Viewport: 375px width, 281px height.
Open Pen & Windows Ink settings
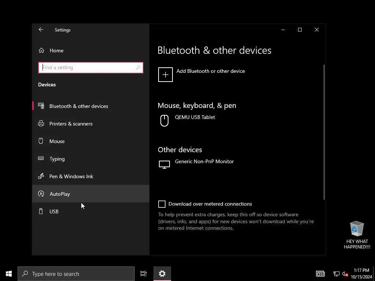pyautogui.click(x=91, y=176)
